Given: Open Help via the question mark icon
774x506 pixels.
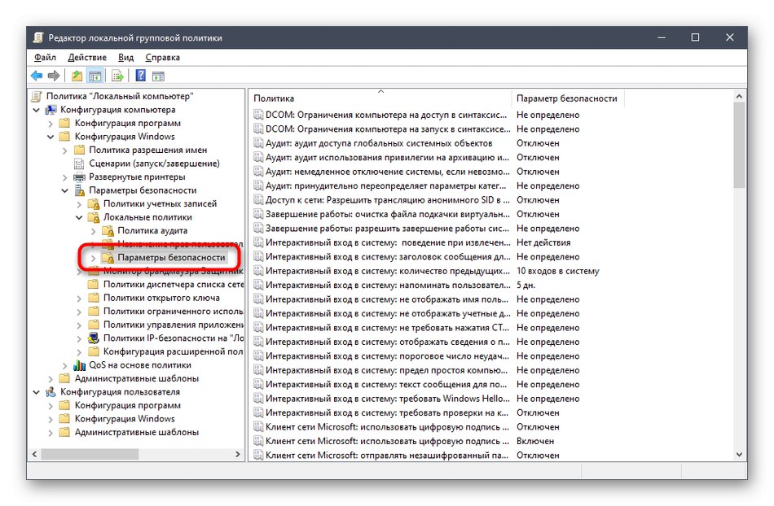Looking at the screenshot, I should [141, 76].
